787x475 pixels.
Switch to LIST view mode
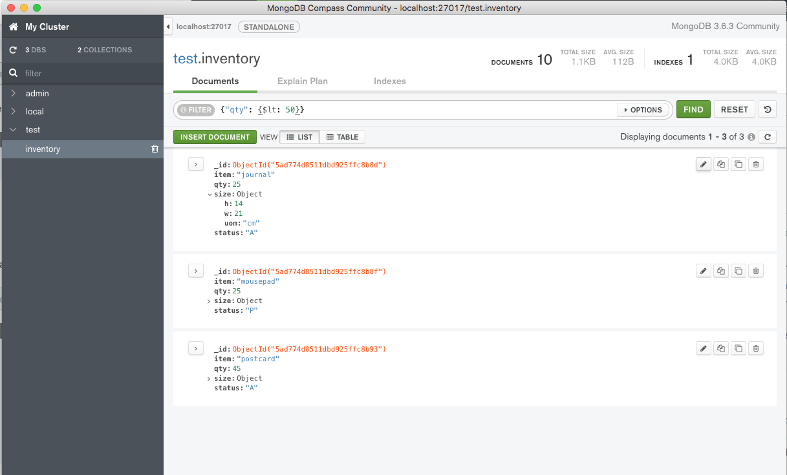click(299, 136)
